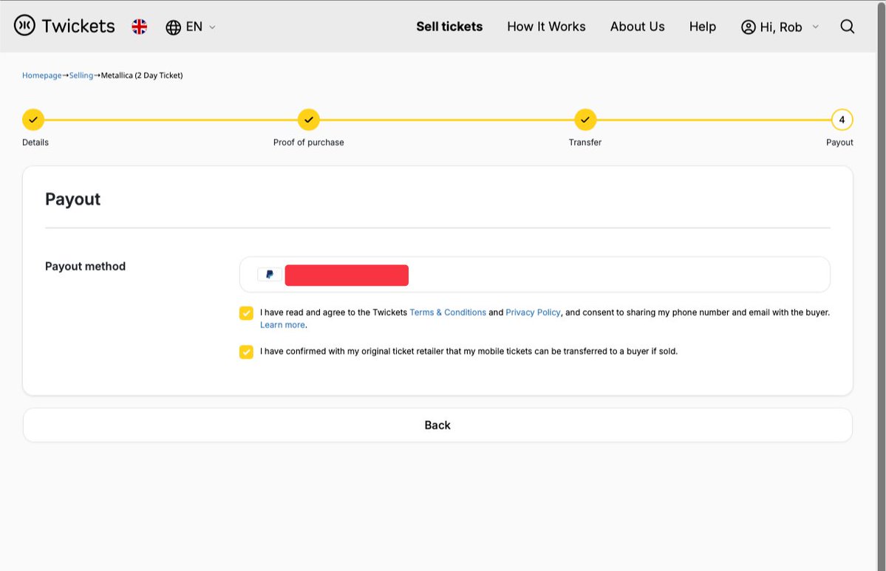Go to the Details step circle
886x571 pixels.
(33, 120)
